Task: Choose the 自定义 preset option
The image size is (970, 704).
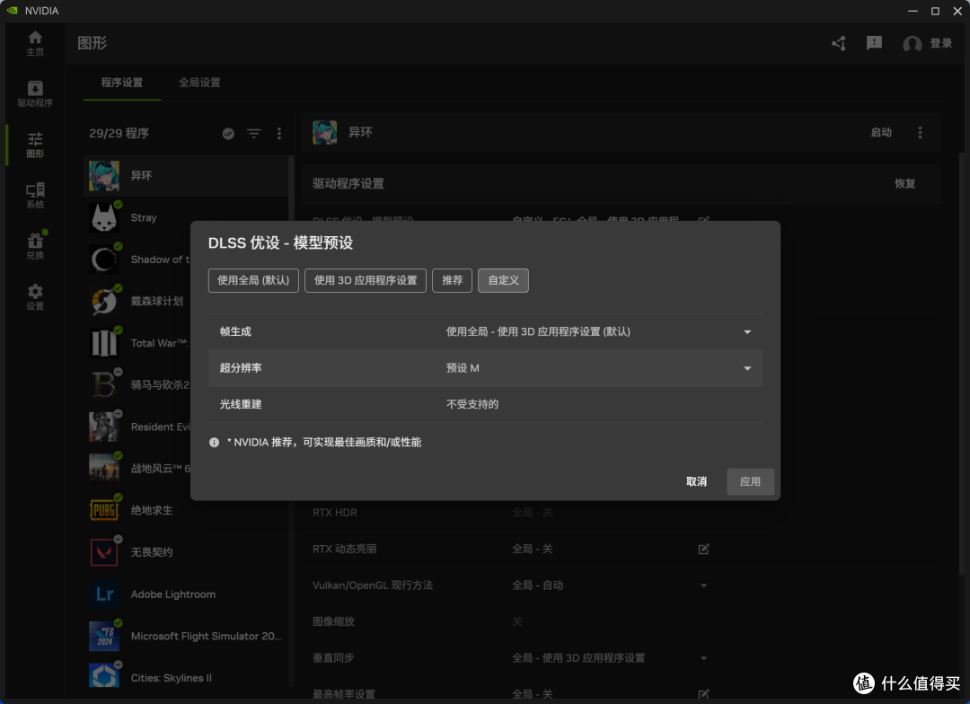Action: pyautogui.click(x=504, y=280)
